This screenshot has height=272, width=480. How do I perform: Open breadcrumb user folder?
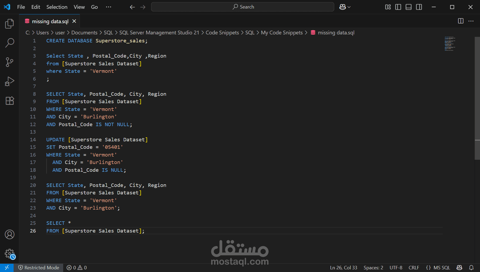[x=60, y=33]
